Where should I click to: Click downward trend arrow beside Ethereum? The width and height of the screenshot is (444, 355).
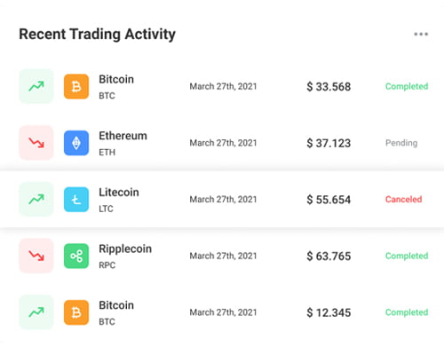[36, 143]
